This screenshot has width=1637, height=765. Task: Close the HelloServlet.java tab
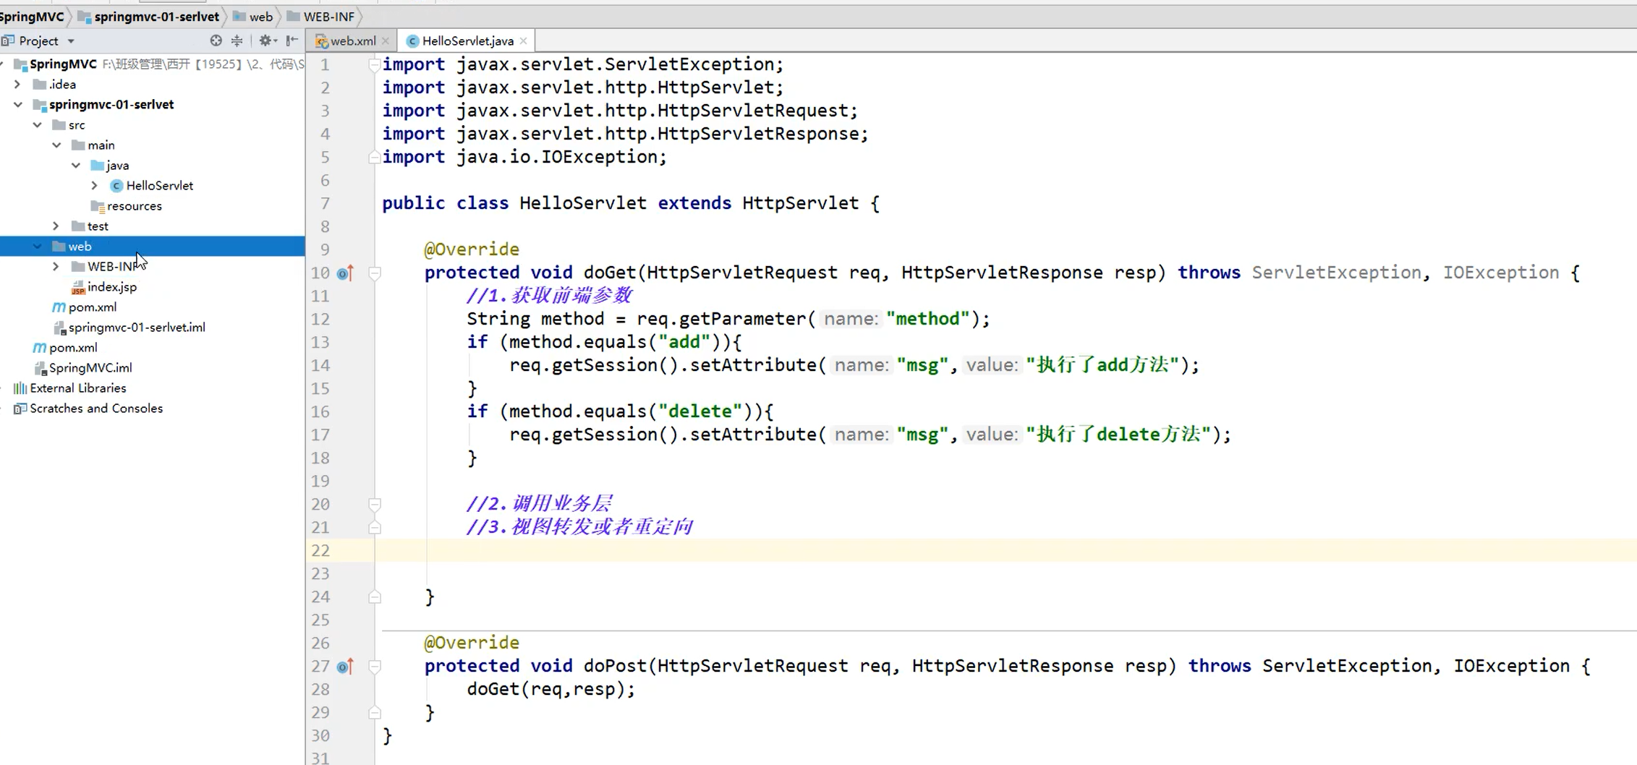click(523, 41)
